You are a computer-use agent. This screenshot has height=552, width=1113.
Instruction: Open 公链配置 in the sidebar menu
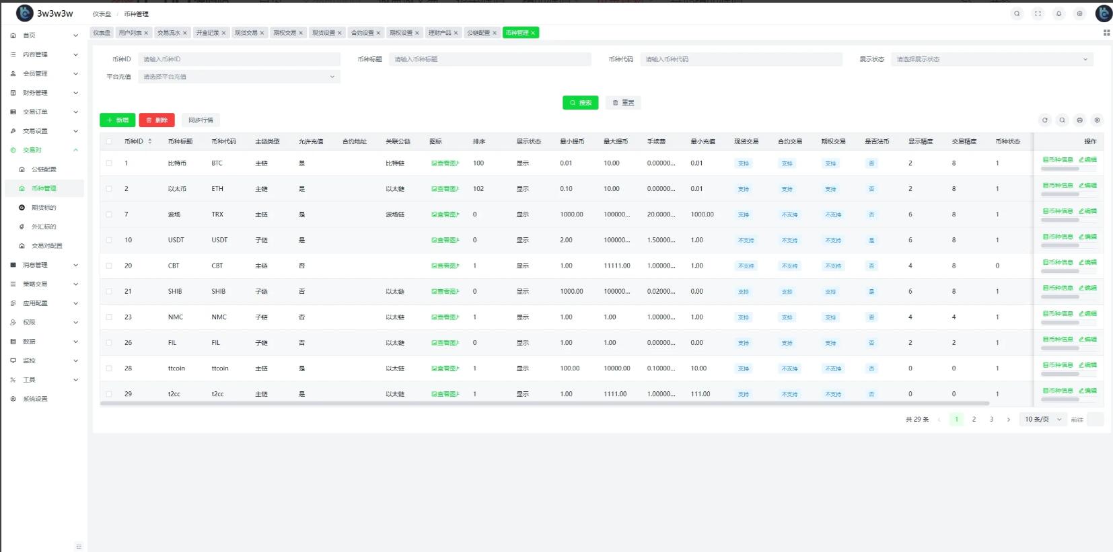coord(44,169)
